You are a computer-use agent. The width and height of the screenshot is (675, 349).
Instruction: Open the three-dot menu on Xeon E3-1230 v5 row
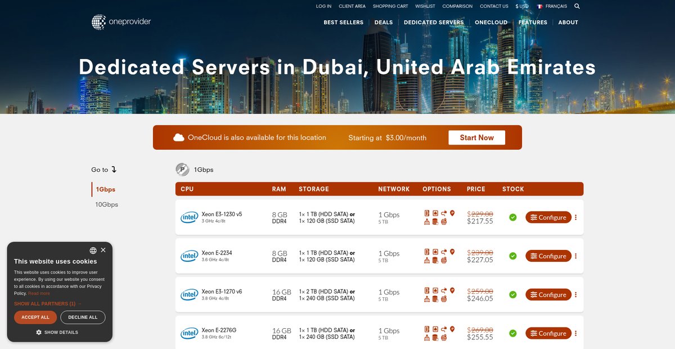tap(576, 217)
